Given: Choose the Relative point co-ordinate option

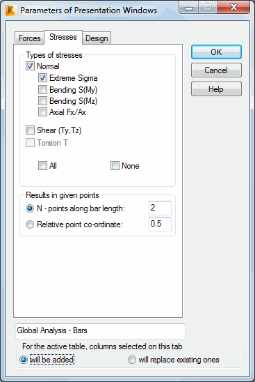Looking at the screenshot, I should 30,224.
